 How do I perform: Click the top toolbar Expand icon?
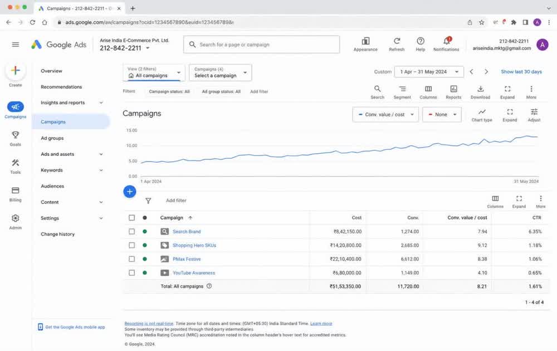[x=507, y=89]
